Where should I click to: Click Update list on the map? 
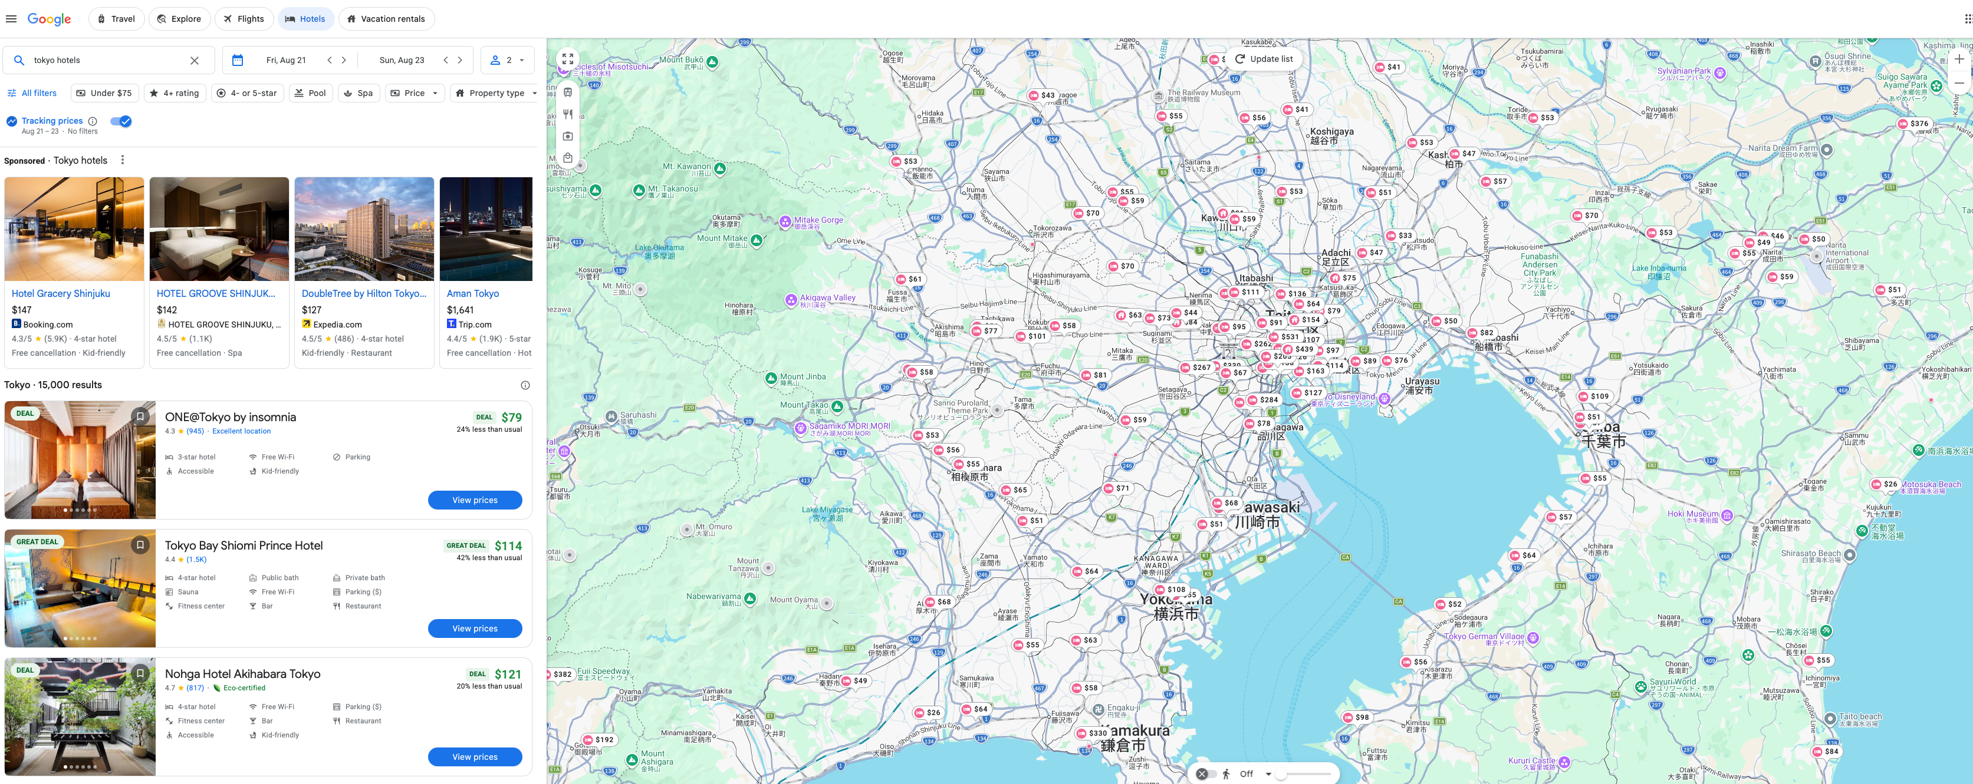coord(1265,58)
